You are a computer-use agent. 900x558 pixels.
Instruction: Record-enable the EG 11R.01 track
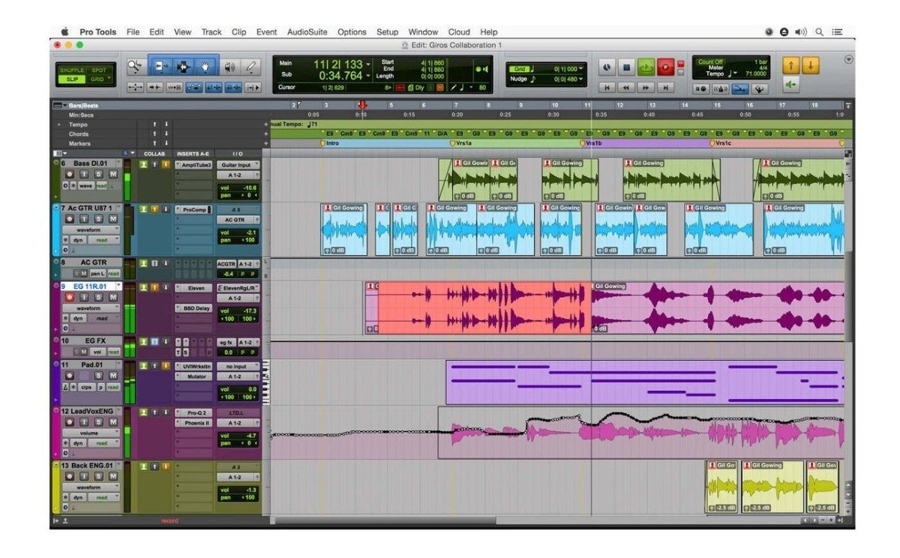[x=70, y=296]
